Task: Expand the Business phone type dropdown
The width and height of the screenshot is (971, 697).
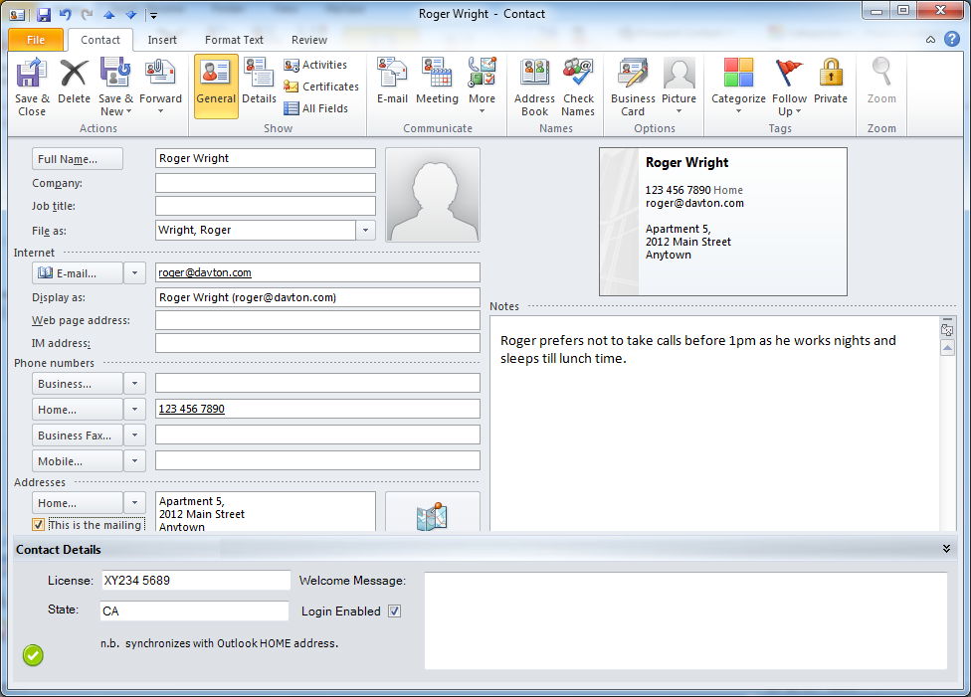Action: coord(134,384)
